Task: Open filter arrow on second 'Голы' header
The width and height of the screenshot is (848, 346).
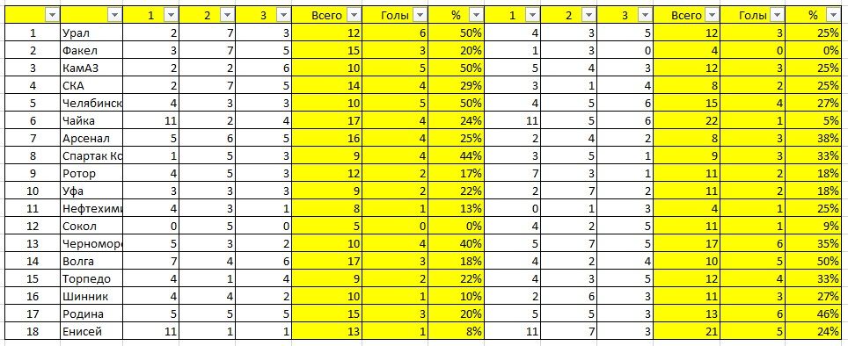Action: point(777,16)
